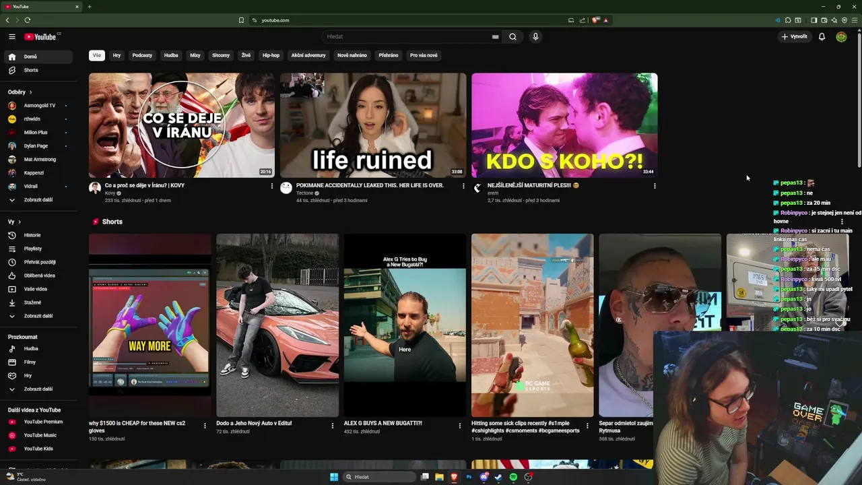Click the Brave Shields lion icon
The height and width of the screenshot is (485, 862).
(x=595, y=20)
